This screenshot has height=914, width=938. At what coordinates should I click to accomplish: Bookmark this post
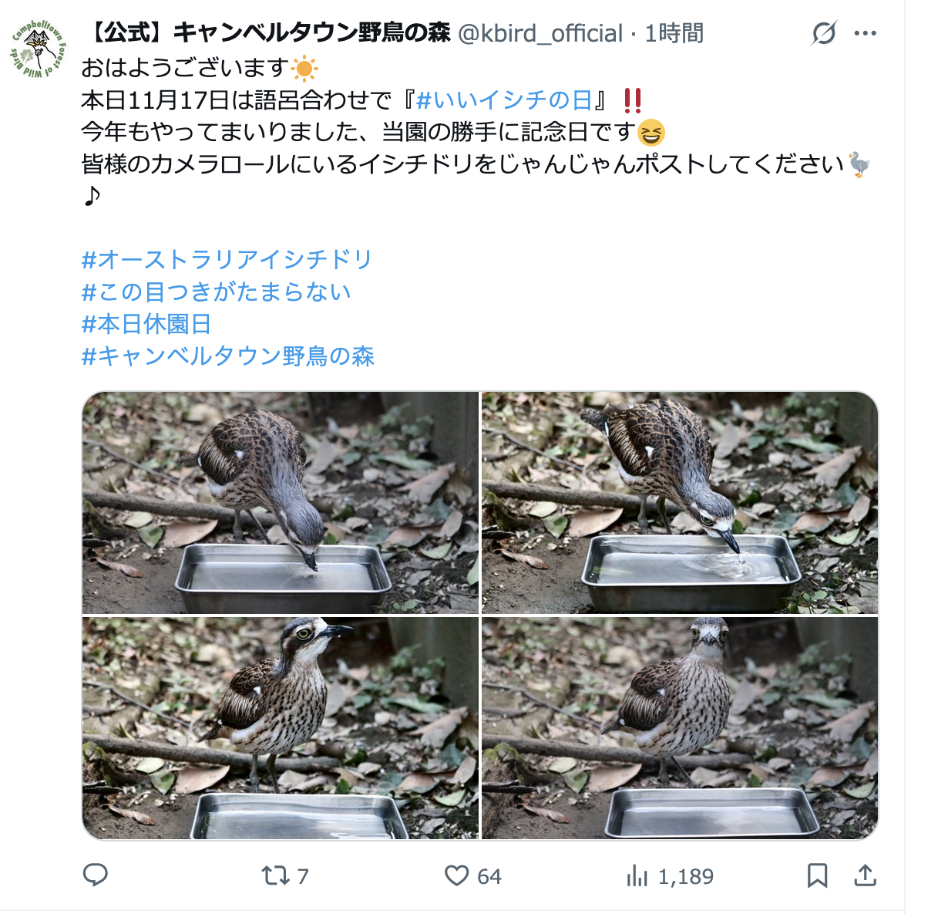tap(817, 875)
